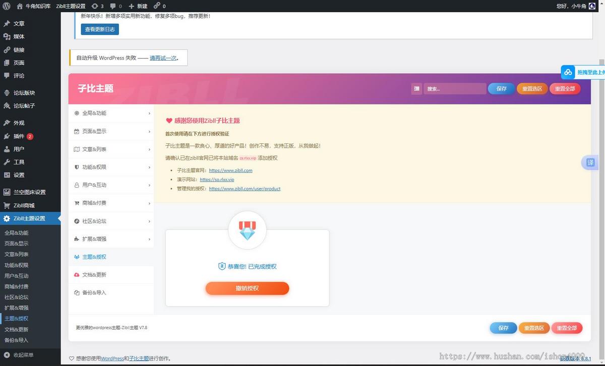This screenshot has width=605, height=366.
Task: Open the demo site so.rlxx.vip link
Action: tap(217, 180)
